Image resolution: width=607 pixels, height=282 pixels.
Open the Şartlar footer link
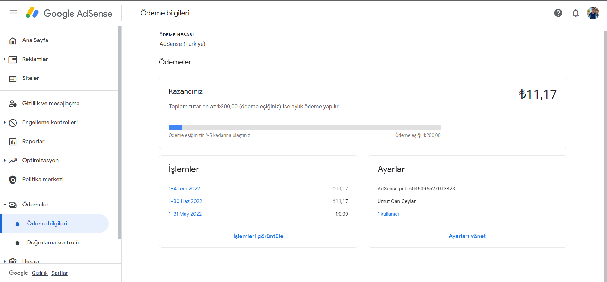[x=59, y=273]
